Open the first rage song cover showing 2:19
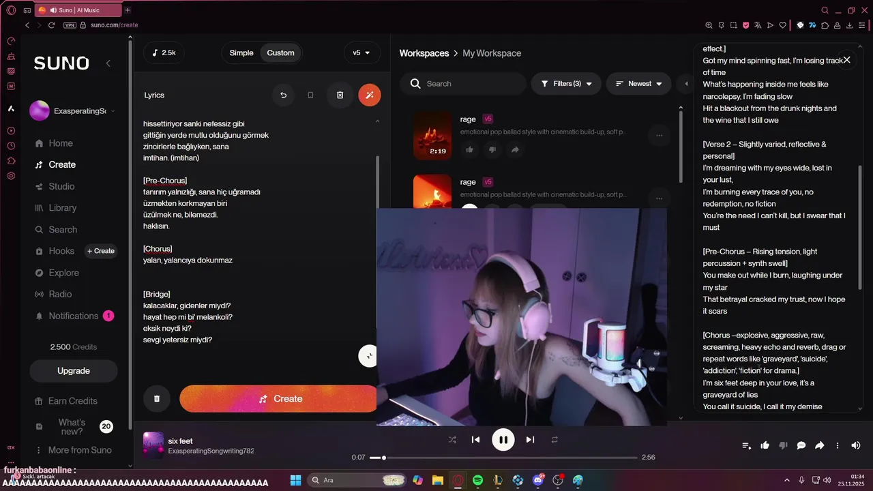The width and height of the screenshot is (873, 491). 432,136
